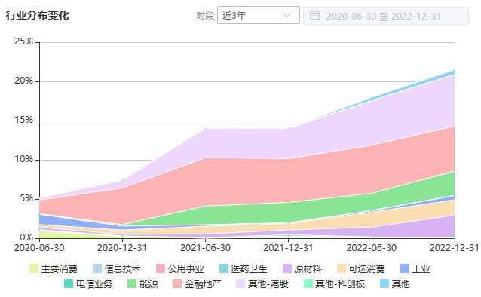
Task: Click the 时段 label
Action: [205, 16]
